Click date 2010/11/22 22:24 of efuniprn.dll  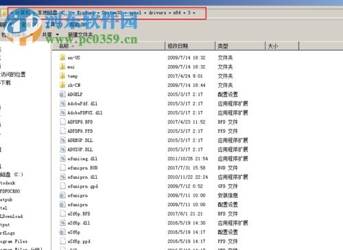[187, 177]
